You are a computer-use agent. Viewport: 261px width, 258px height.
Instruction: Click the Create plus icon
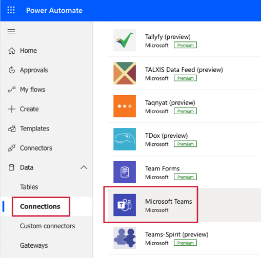[12, 109]
